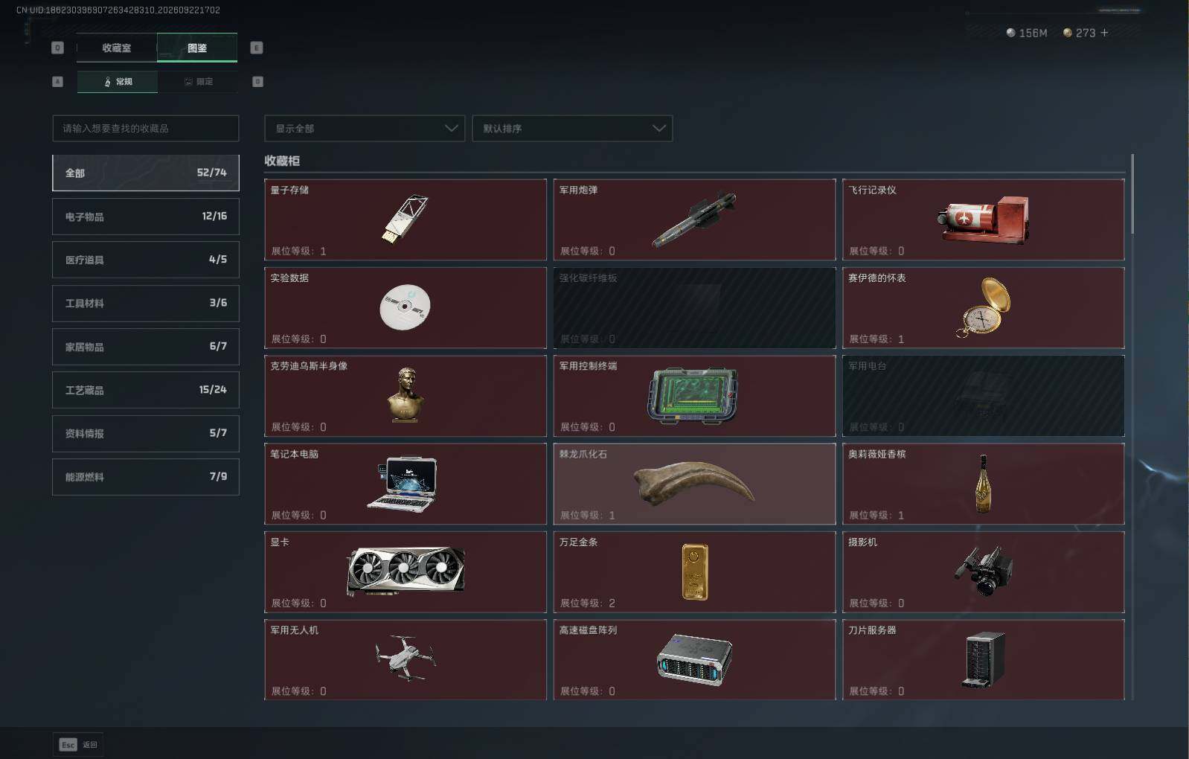Image resolution: width=1189 pixels, height=759 pixels.
Task: Select the 量子存储 USB drive icon
Action: [406, 220]
